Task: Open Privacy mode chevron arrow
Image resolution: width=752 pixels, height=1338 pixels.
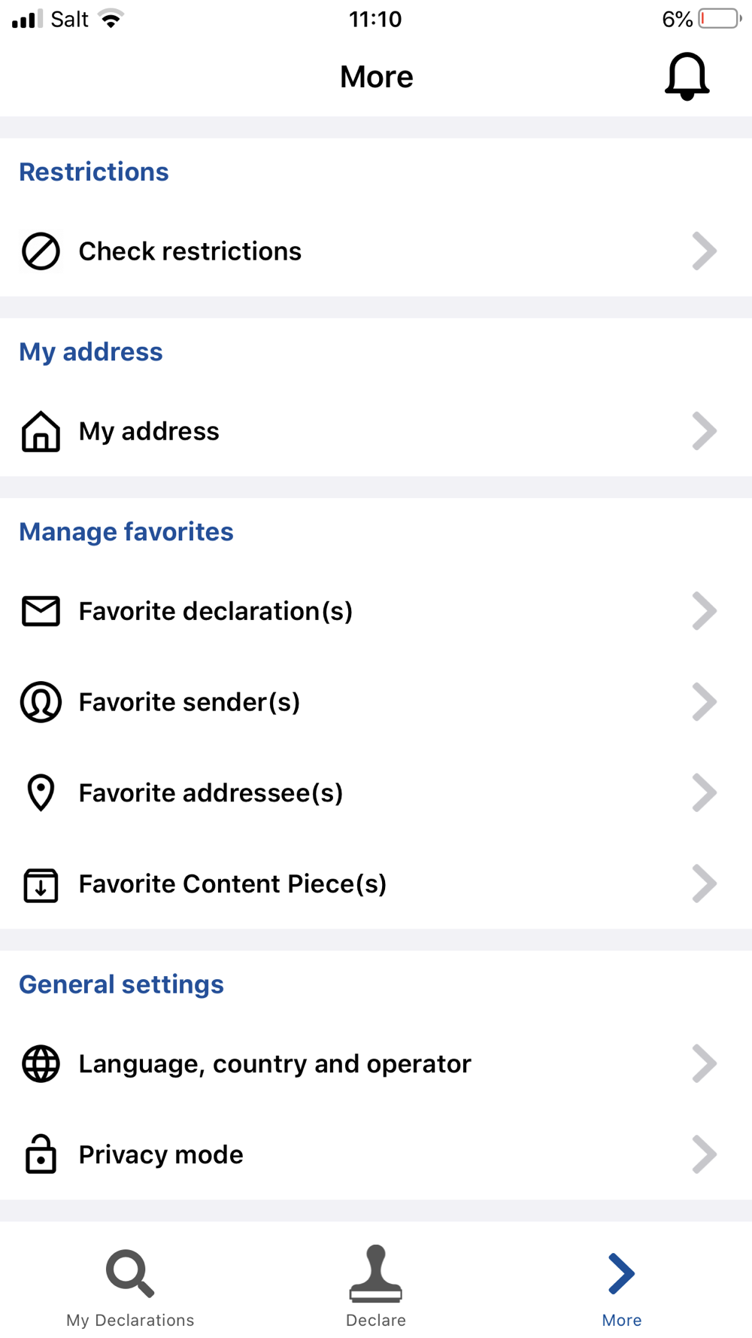Action: click(704, 1154)
